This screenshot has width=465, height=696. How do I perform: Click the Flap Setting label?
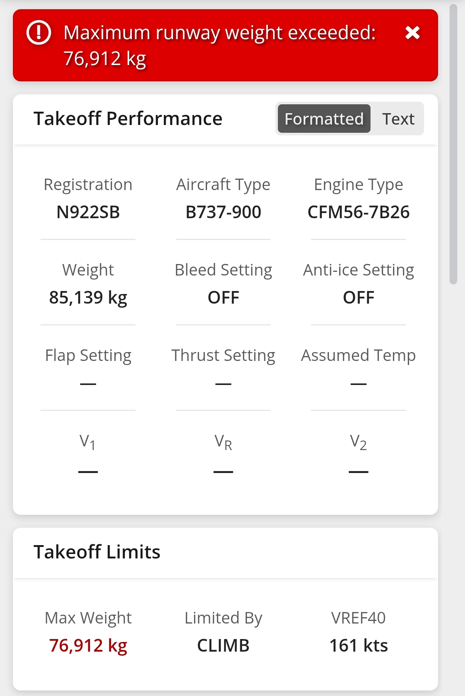point(88,355)
